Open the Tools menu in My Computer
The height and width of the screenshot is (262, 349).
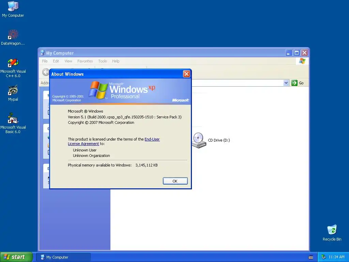[x=102, y=61]
